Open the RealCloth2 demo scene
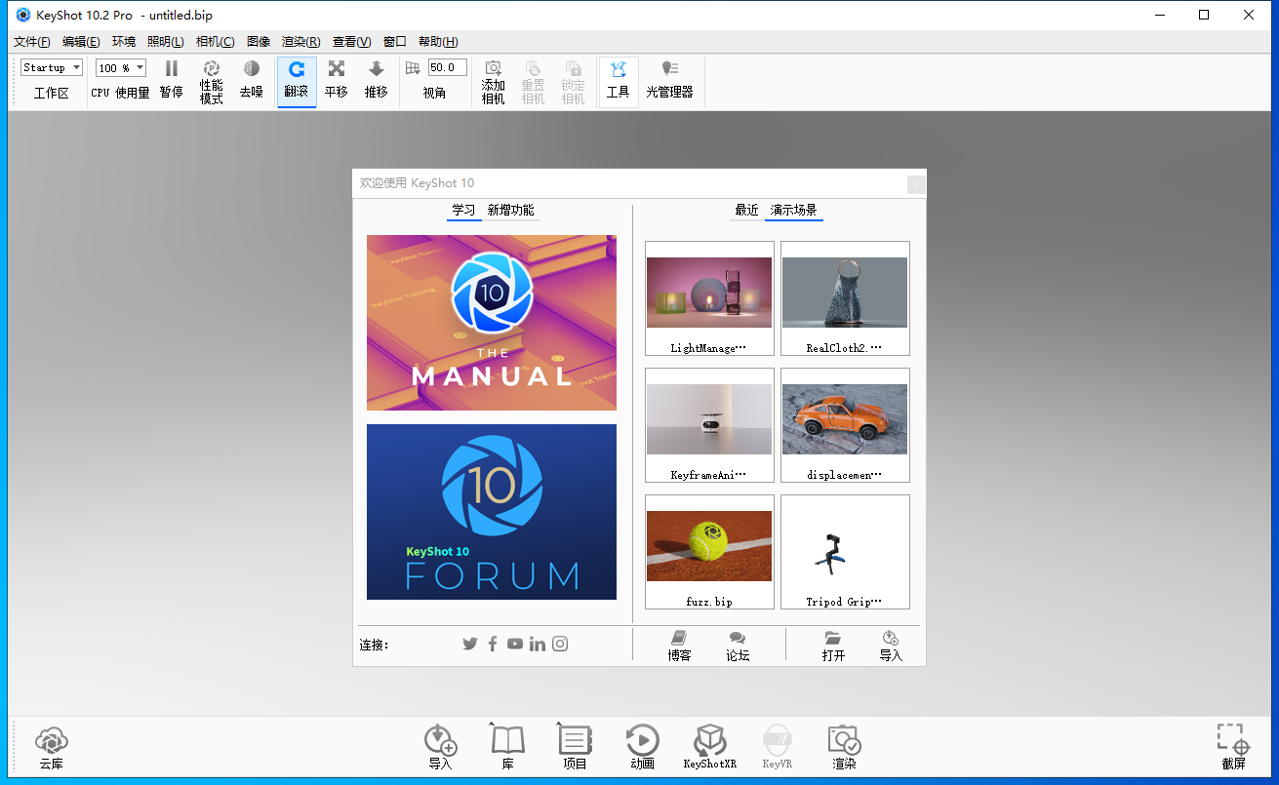 click(x=845, y=298)
